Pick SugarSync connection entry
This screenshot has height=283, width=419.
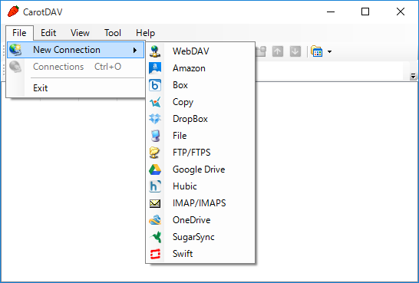(x=200, y=237)
